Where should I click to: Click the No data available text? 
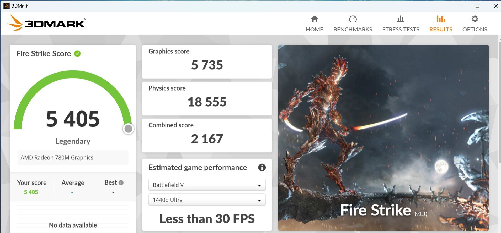pos(73,225)
